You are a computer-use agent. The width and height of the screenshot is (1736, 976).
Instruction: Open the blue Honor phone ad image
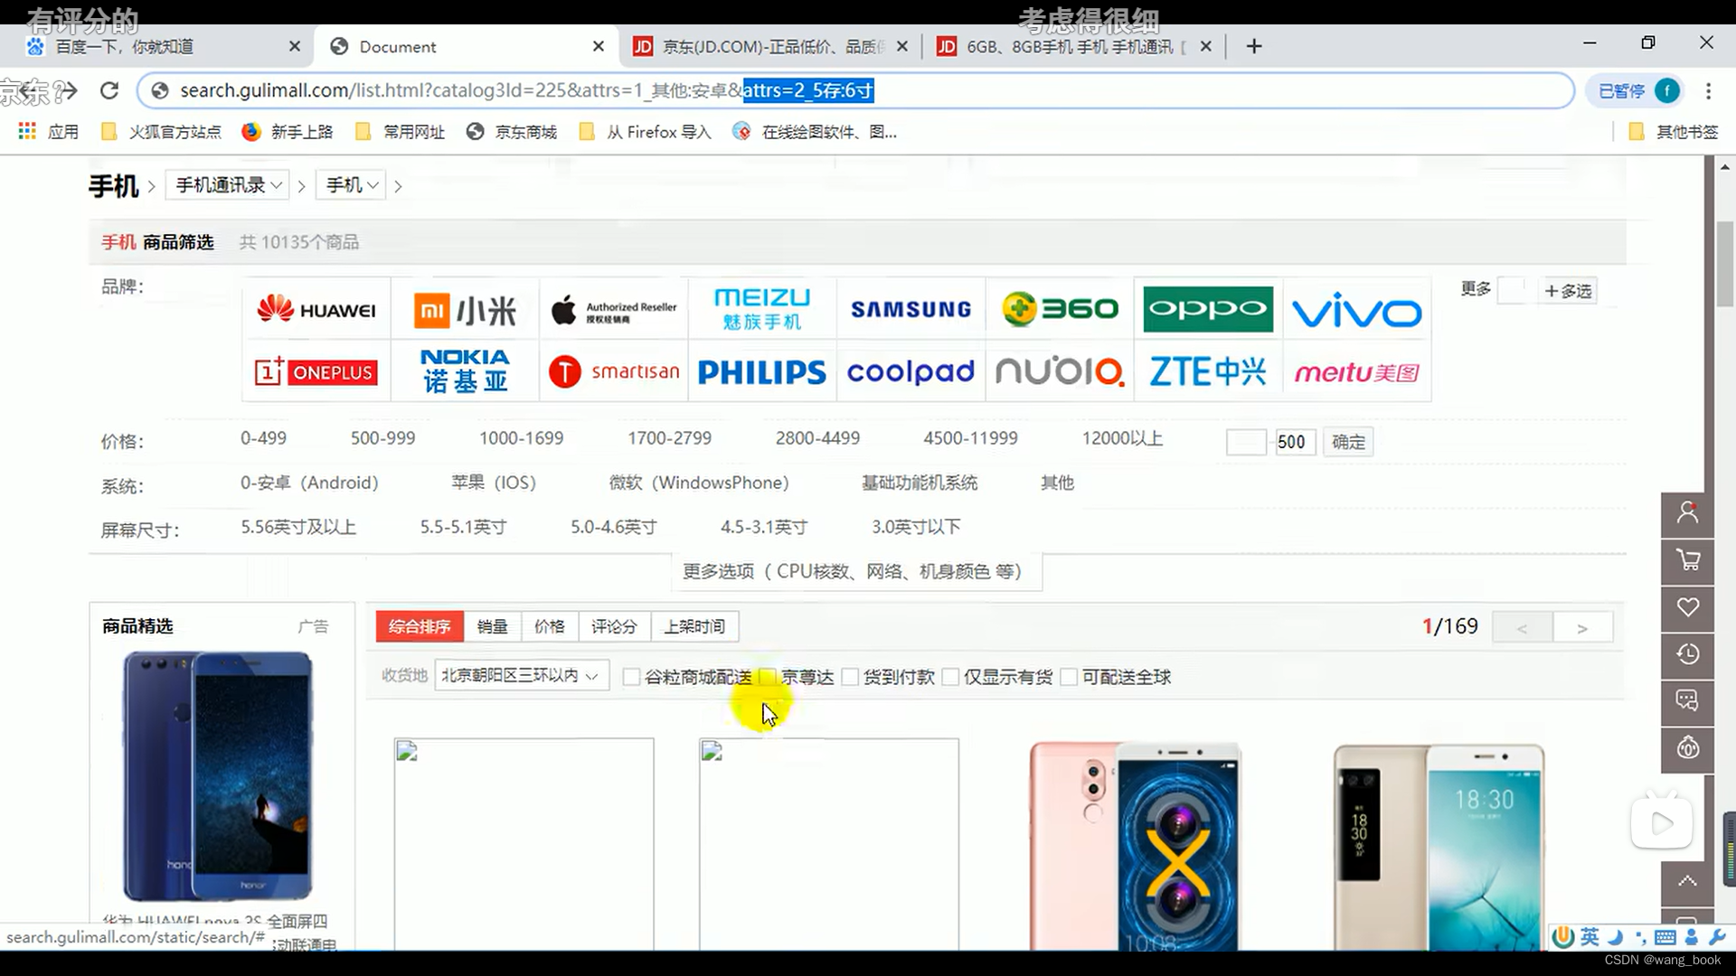(218, 777)
